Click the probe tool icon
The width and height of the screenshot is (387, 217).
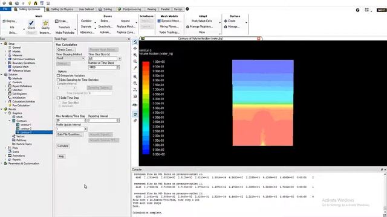coord(135,68)
